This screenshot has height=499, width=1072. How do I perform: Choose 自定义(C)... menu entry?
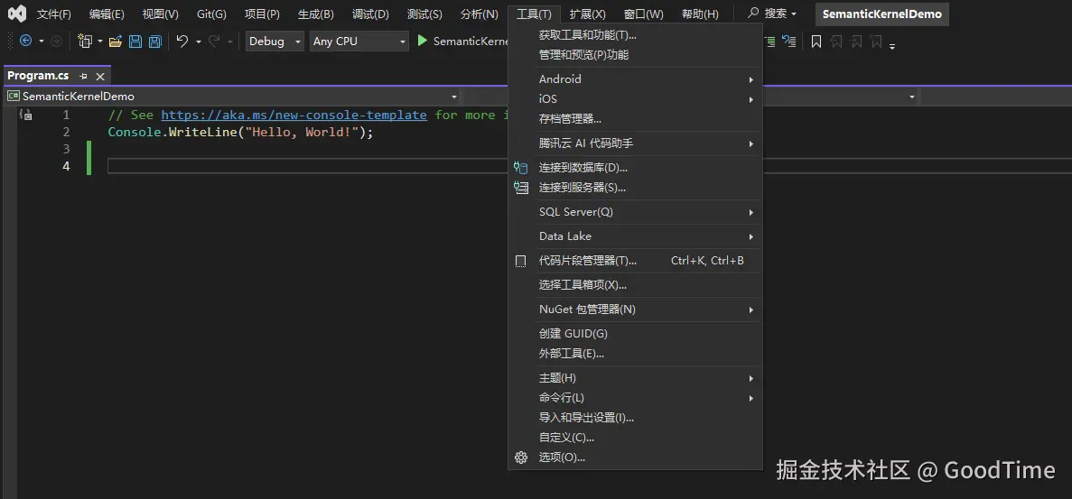pyautogui.click(x=635, y=438)
